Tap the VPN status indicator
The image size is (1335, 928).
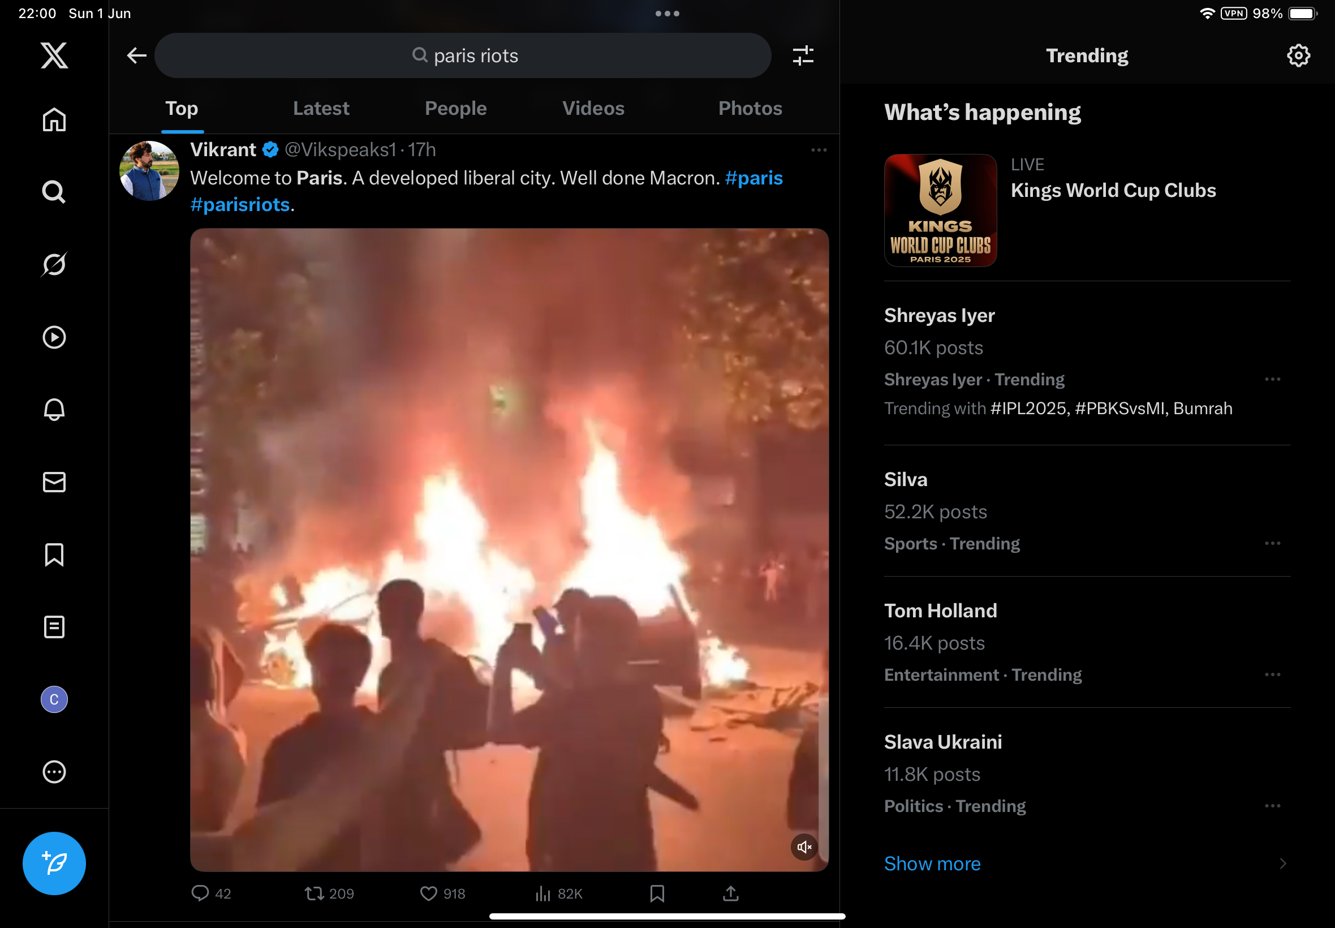(x=1233, y=14)
